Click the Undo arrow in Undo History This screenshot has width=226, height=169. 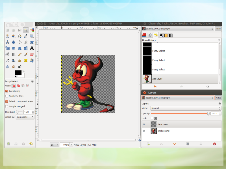[x=155, y=86]
